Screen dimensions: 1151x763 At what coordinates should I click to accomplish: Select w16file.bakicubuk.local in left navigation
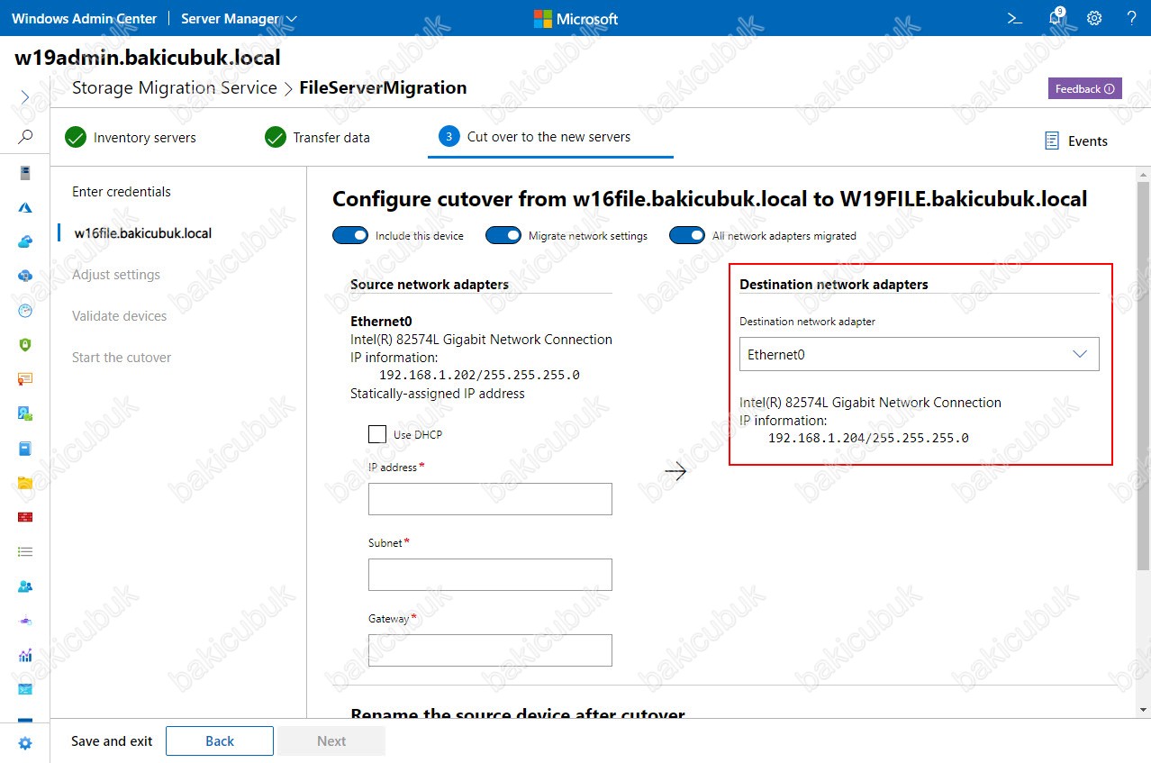click(143, 233)
